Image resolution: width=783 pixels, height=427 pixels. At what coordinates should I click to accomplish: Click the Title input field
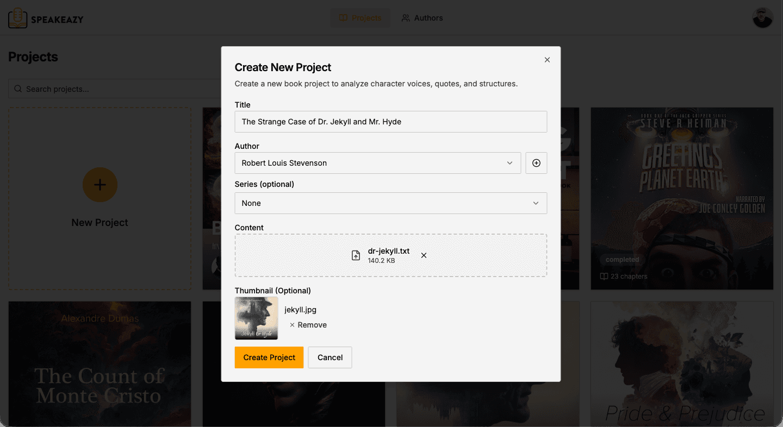390,122
